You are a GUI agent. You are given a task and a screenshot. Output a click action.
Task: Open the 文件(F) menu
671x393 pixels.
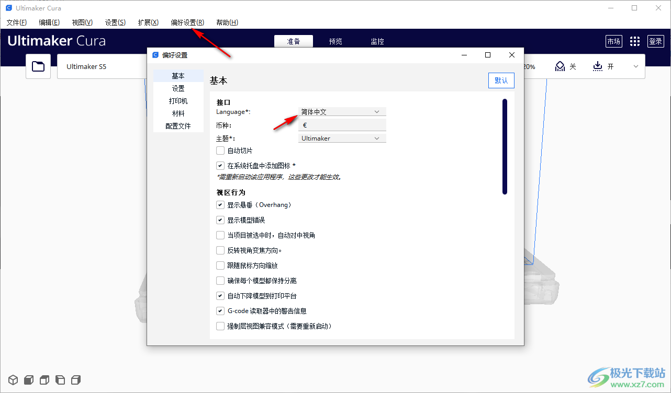(x=17, y=22)
